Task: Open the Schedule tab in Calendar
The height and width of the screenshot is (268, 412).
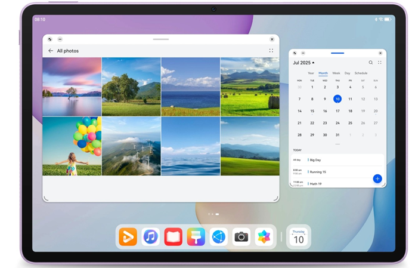Action: click(361, 73)
